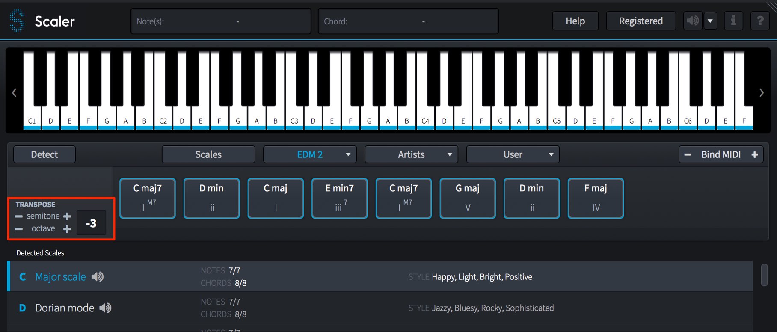Click Jazzy, Bluesy, Rocky, Sophisticated style text

click(x=493, y=308)
